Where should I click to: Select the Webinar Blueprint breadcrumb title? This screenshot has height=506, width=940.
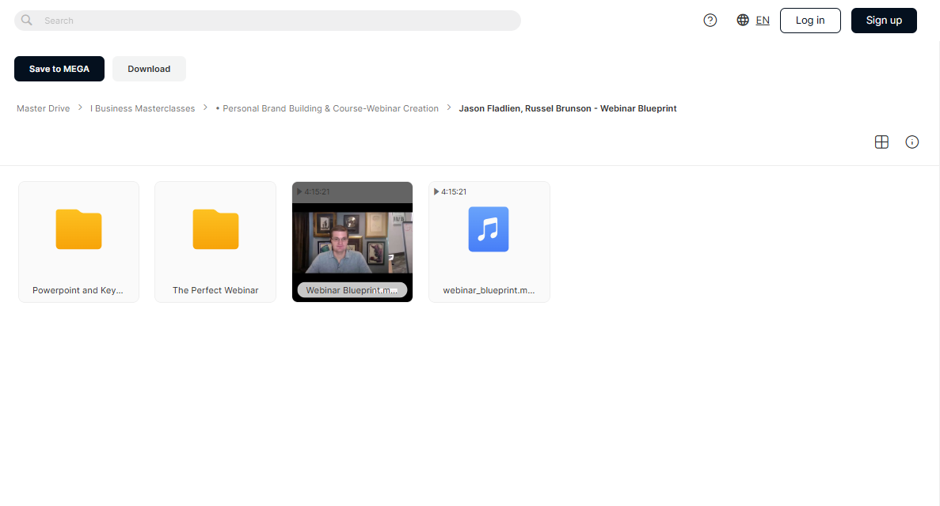(568, 108)
